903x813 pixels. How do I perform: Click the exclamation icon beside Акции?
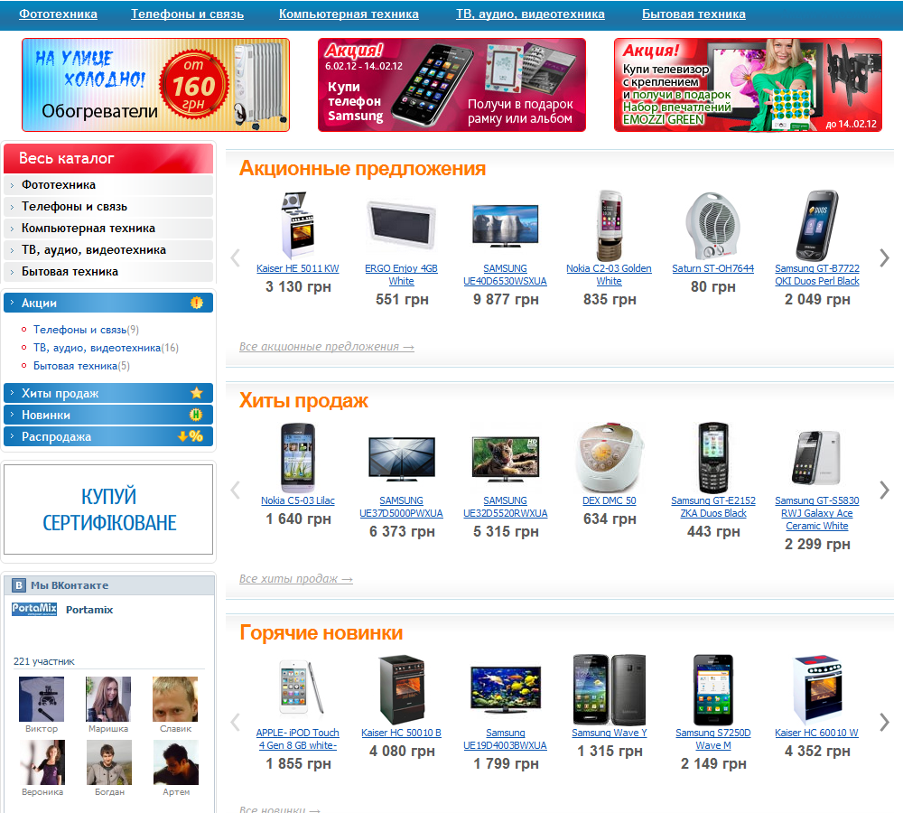(x=196, y=303)
